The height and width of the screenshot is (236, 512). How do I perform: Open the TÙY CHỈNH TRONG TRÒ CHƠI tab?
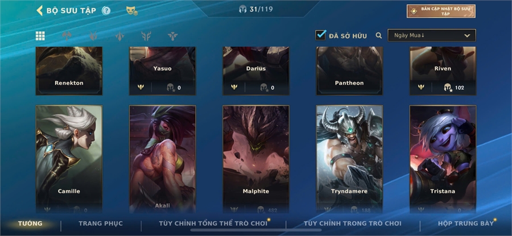pos(353,223)
